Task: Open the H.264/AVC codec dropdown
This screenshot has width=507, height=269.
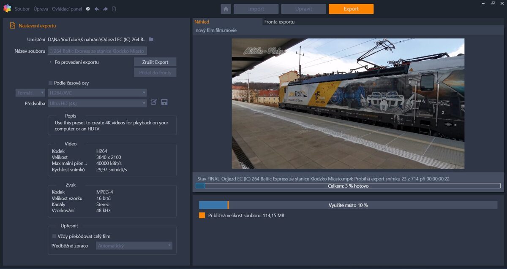Action: coord(97,93)
